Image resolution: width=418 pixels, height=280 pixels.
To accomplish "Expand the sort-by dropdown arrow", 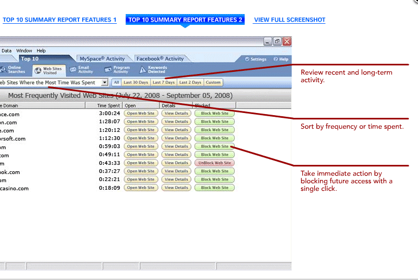I will click(x=105, y=82).
